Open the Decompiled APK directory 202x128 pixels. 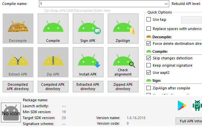pyautogui.click(x=18, y=87)
